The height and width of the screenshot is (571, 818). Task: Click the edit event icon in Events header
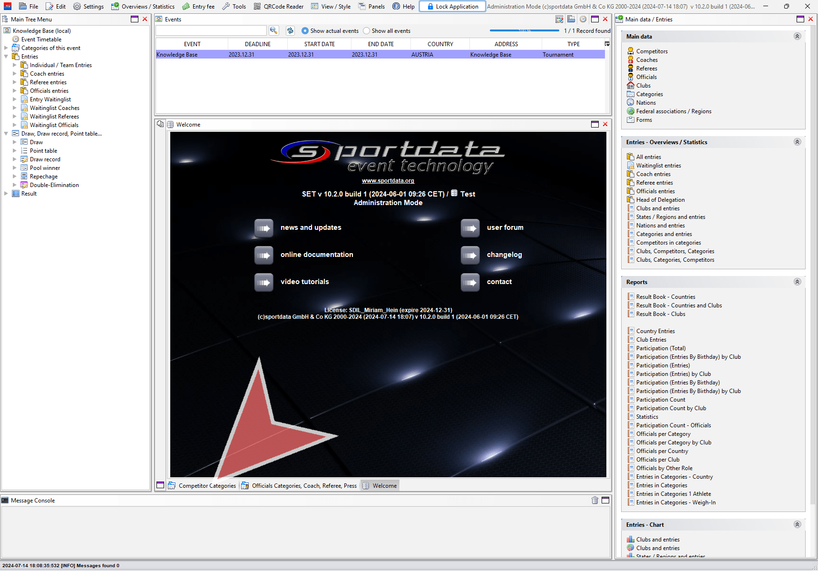(559, 20)
